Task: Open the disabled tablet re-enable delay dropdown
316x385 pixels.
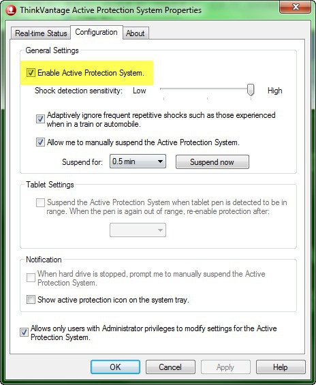Action: click(x=138, y=230)
